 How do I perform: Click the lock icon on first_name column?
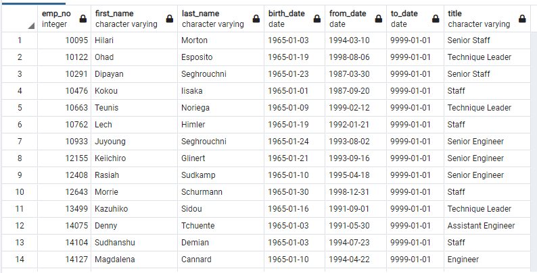[x=170, y=19]
